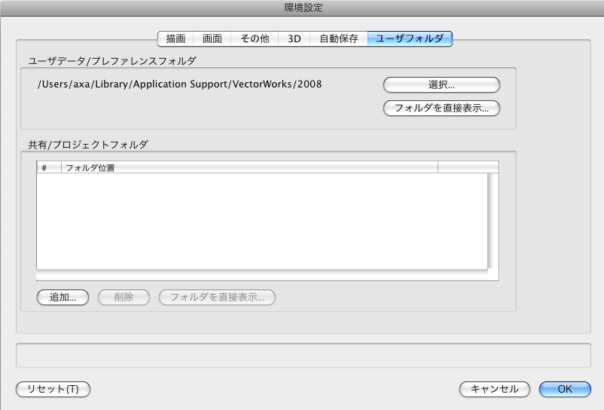
Task: Click the 削除 button
Action: tap(124, 297)
